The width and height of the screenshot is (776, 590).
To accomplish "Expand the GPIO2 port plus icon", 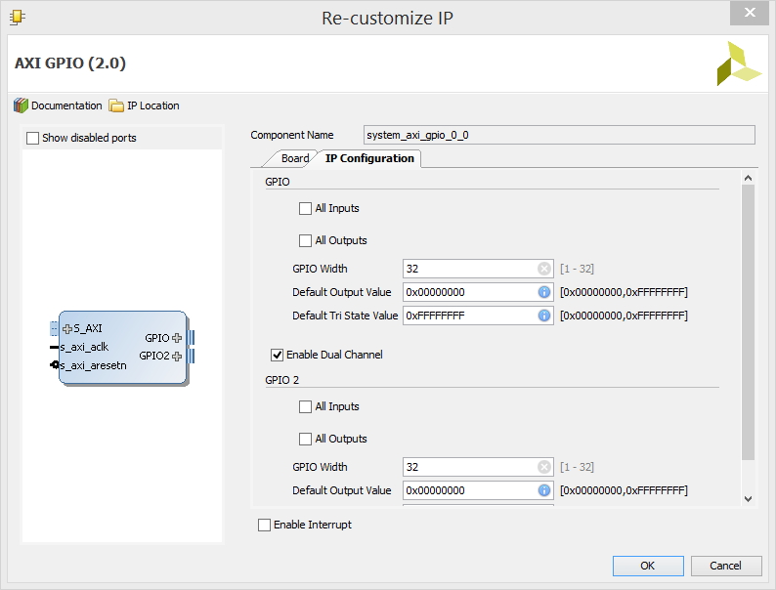I will click(x=177, y=357).
